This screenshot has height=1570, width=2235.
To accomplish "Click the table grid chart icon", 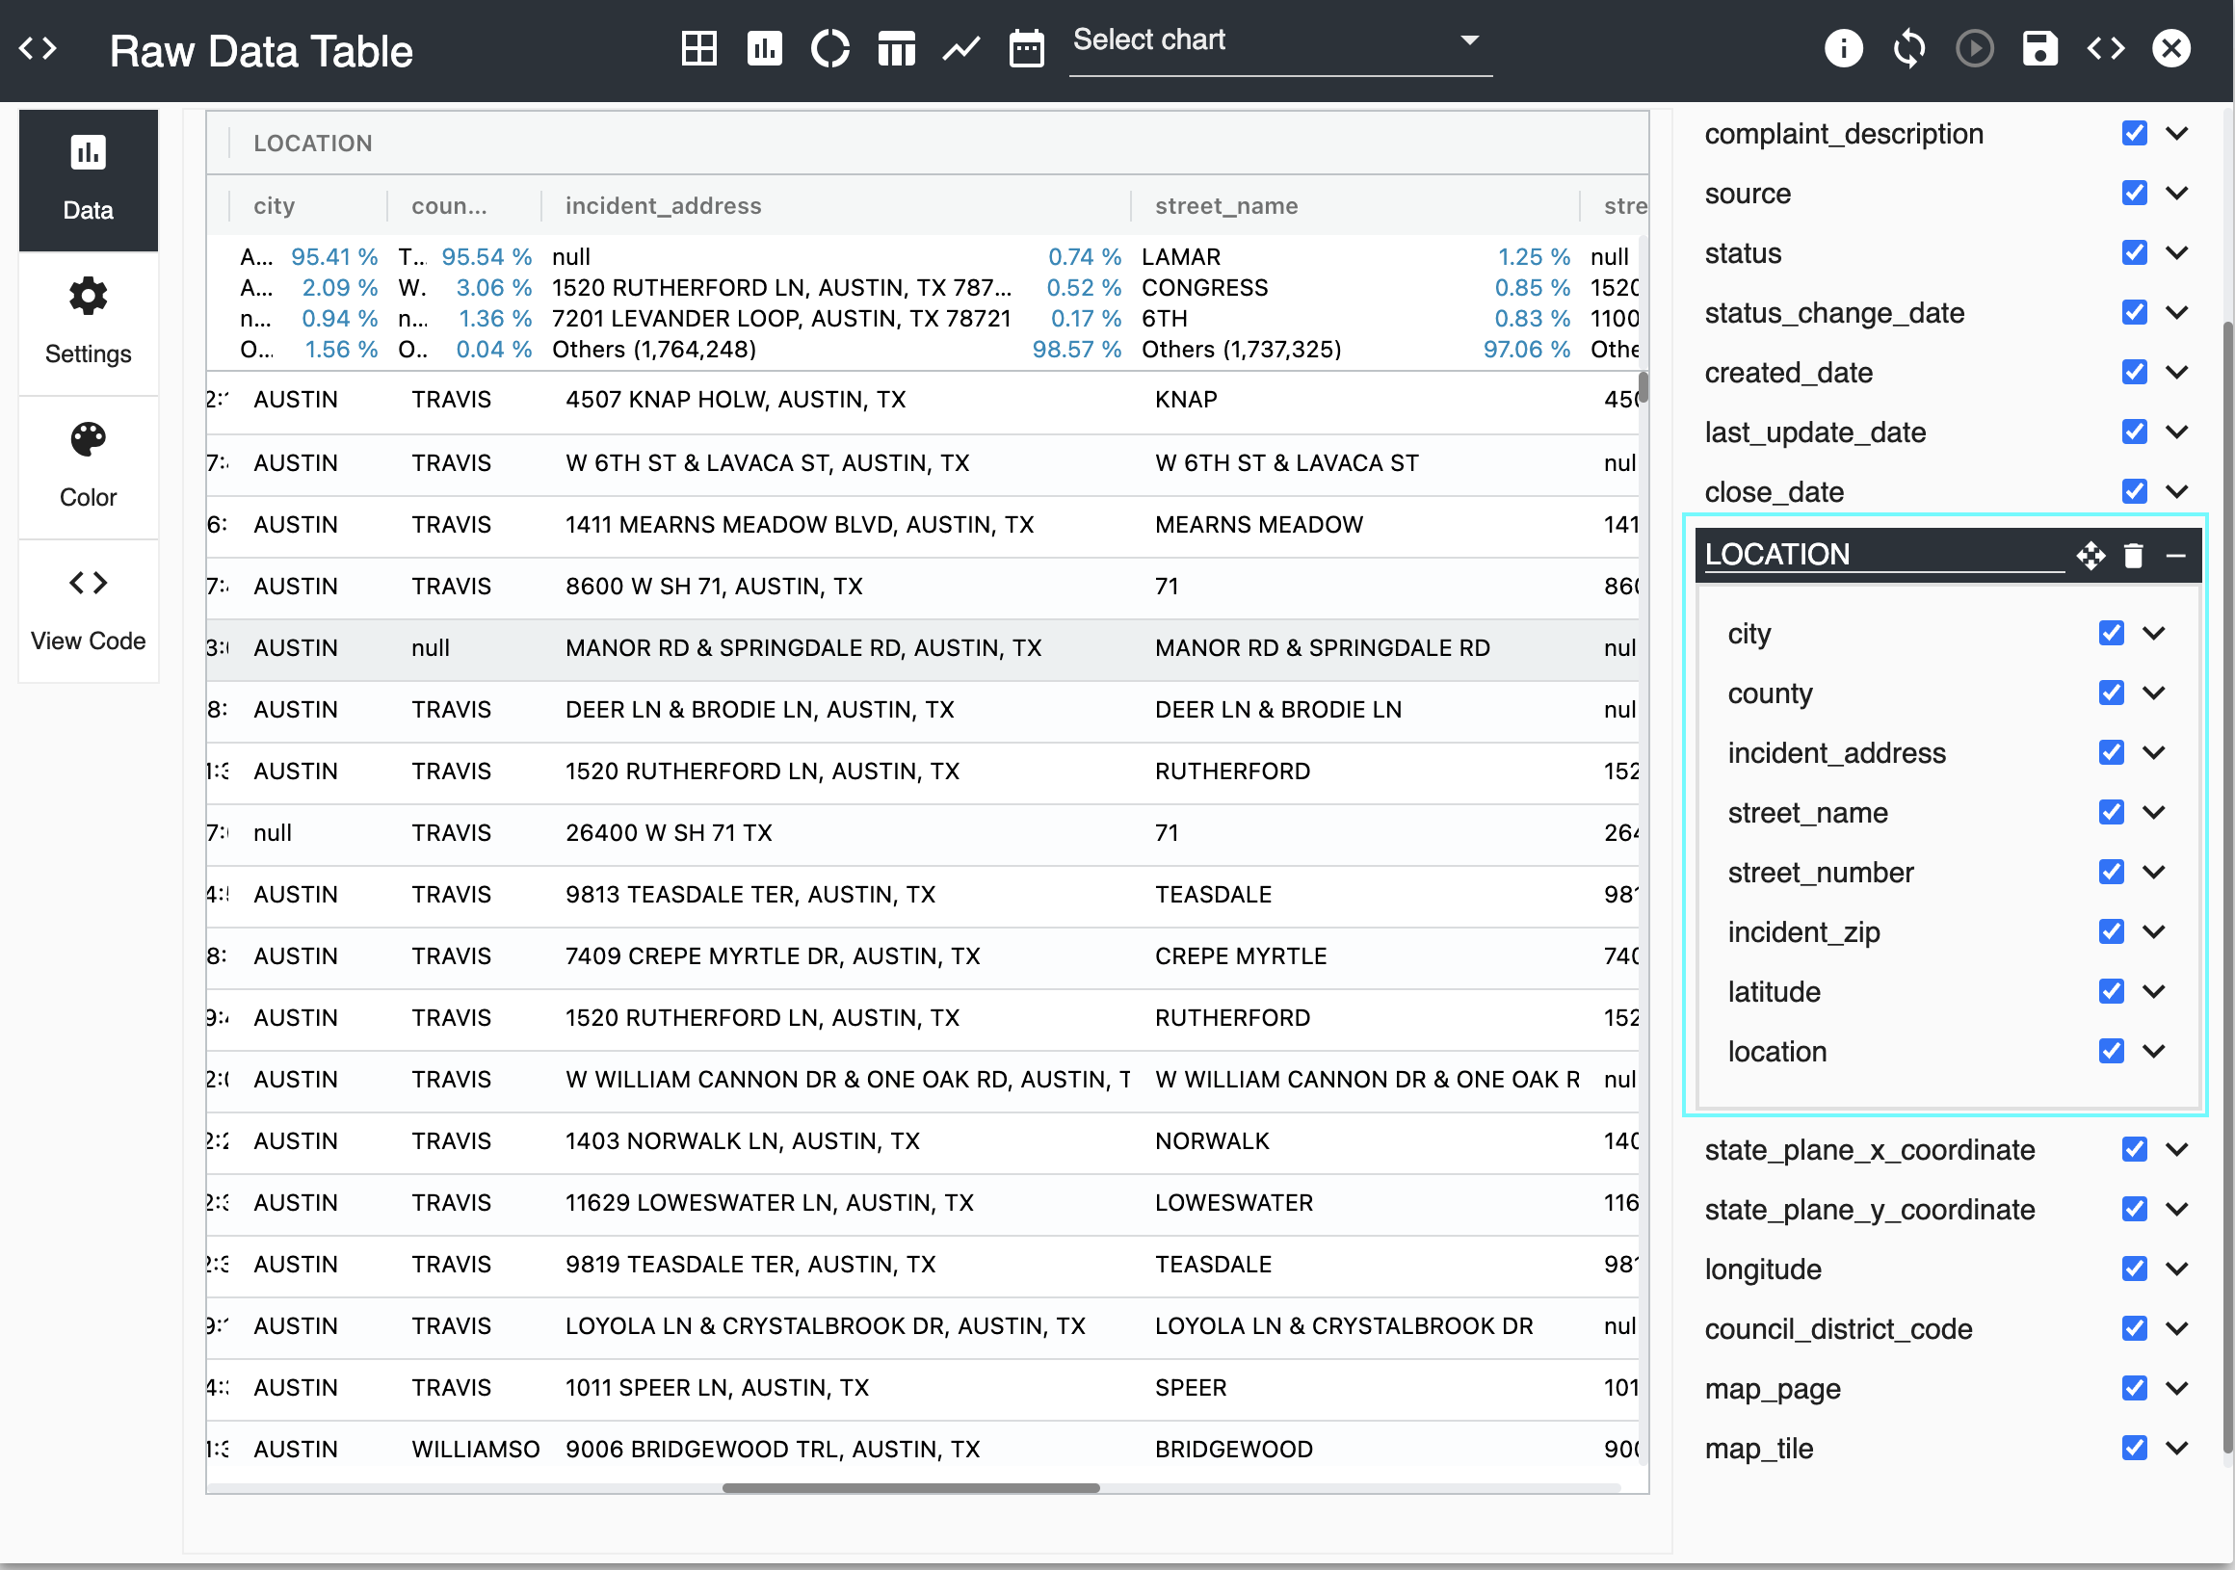I will coord(699,49).
